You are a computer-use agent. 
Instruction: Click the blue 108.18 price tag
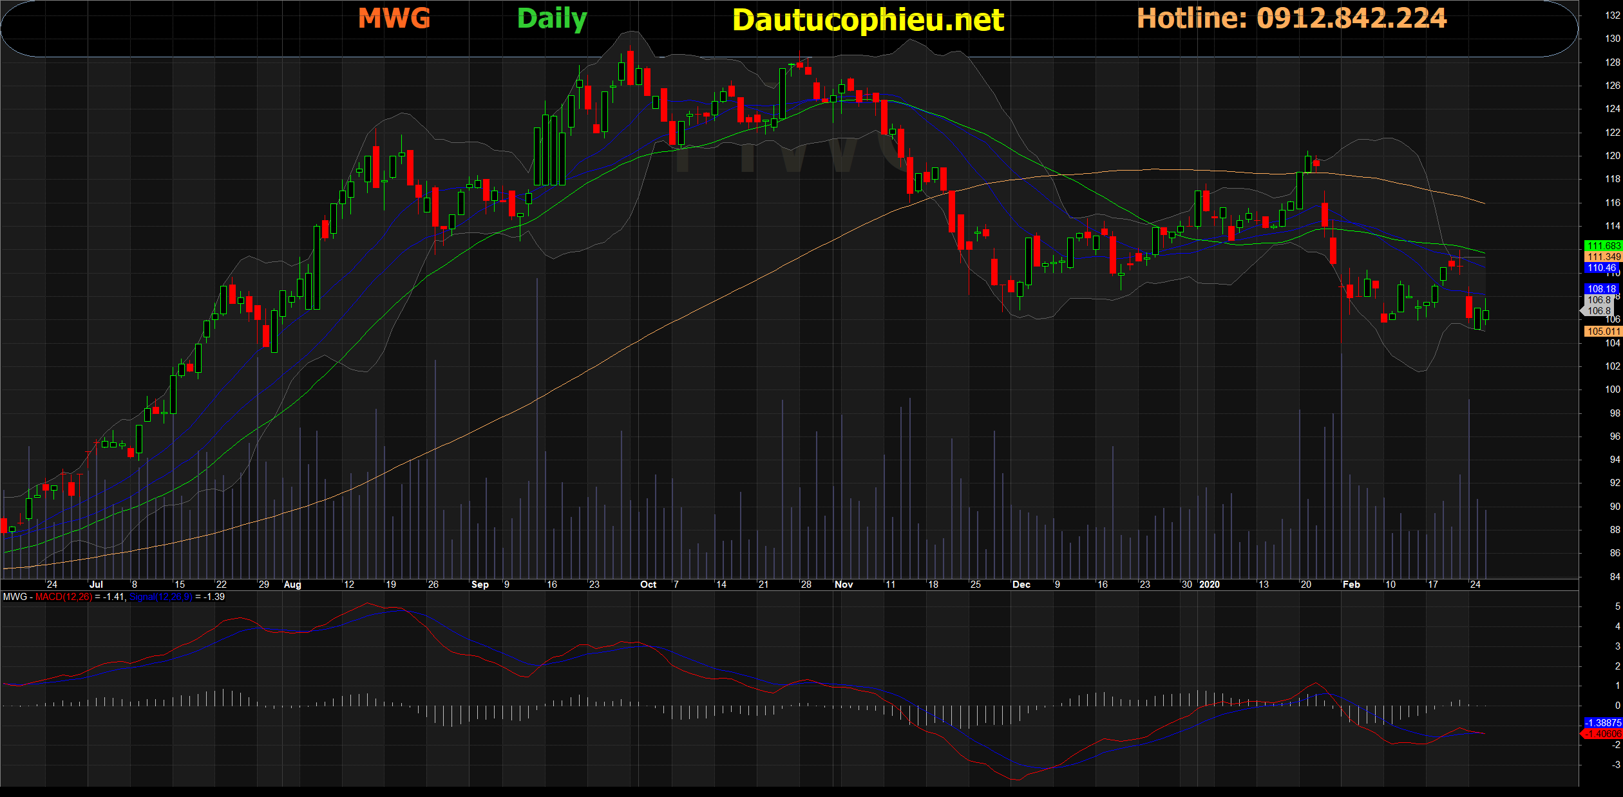coord(1602,289)
